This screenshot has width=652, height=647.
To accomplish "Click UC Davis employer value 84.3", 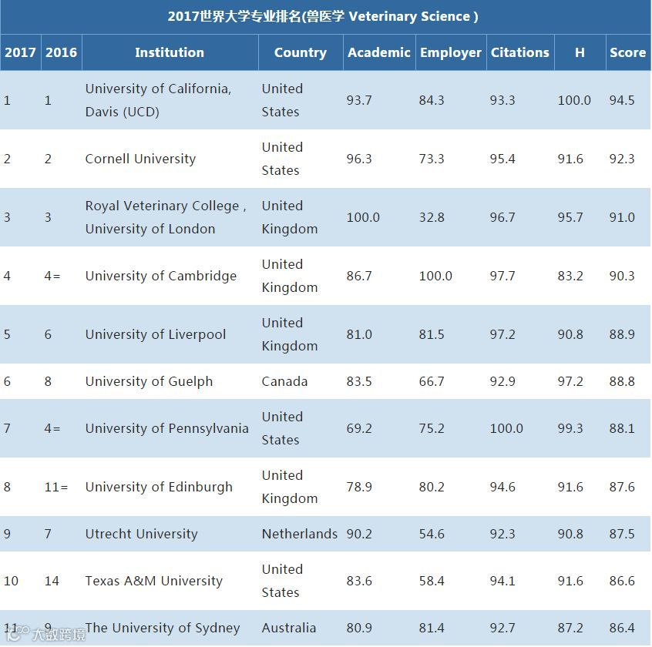I will [432, 100].
